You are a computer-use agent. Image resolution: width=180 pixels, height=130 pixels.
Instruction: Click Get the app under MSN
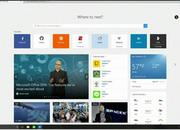click(158, 46)
